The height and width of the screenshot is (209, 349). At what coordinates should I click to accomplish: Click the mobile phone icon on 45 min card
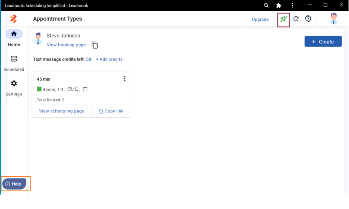(x=77, y=89)
